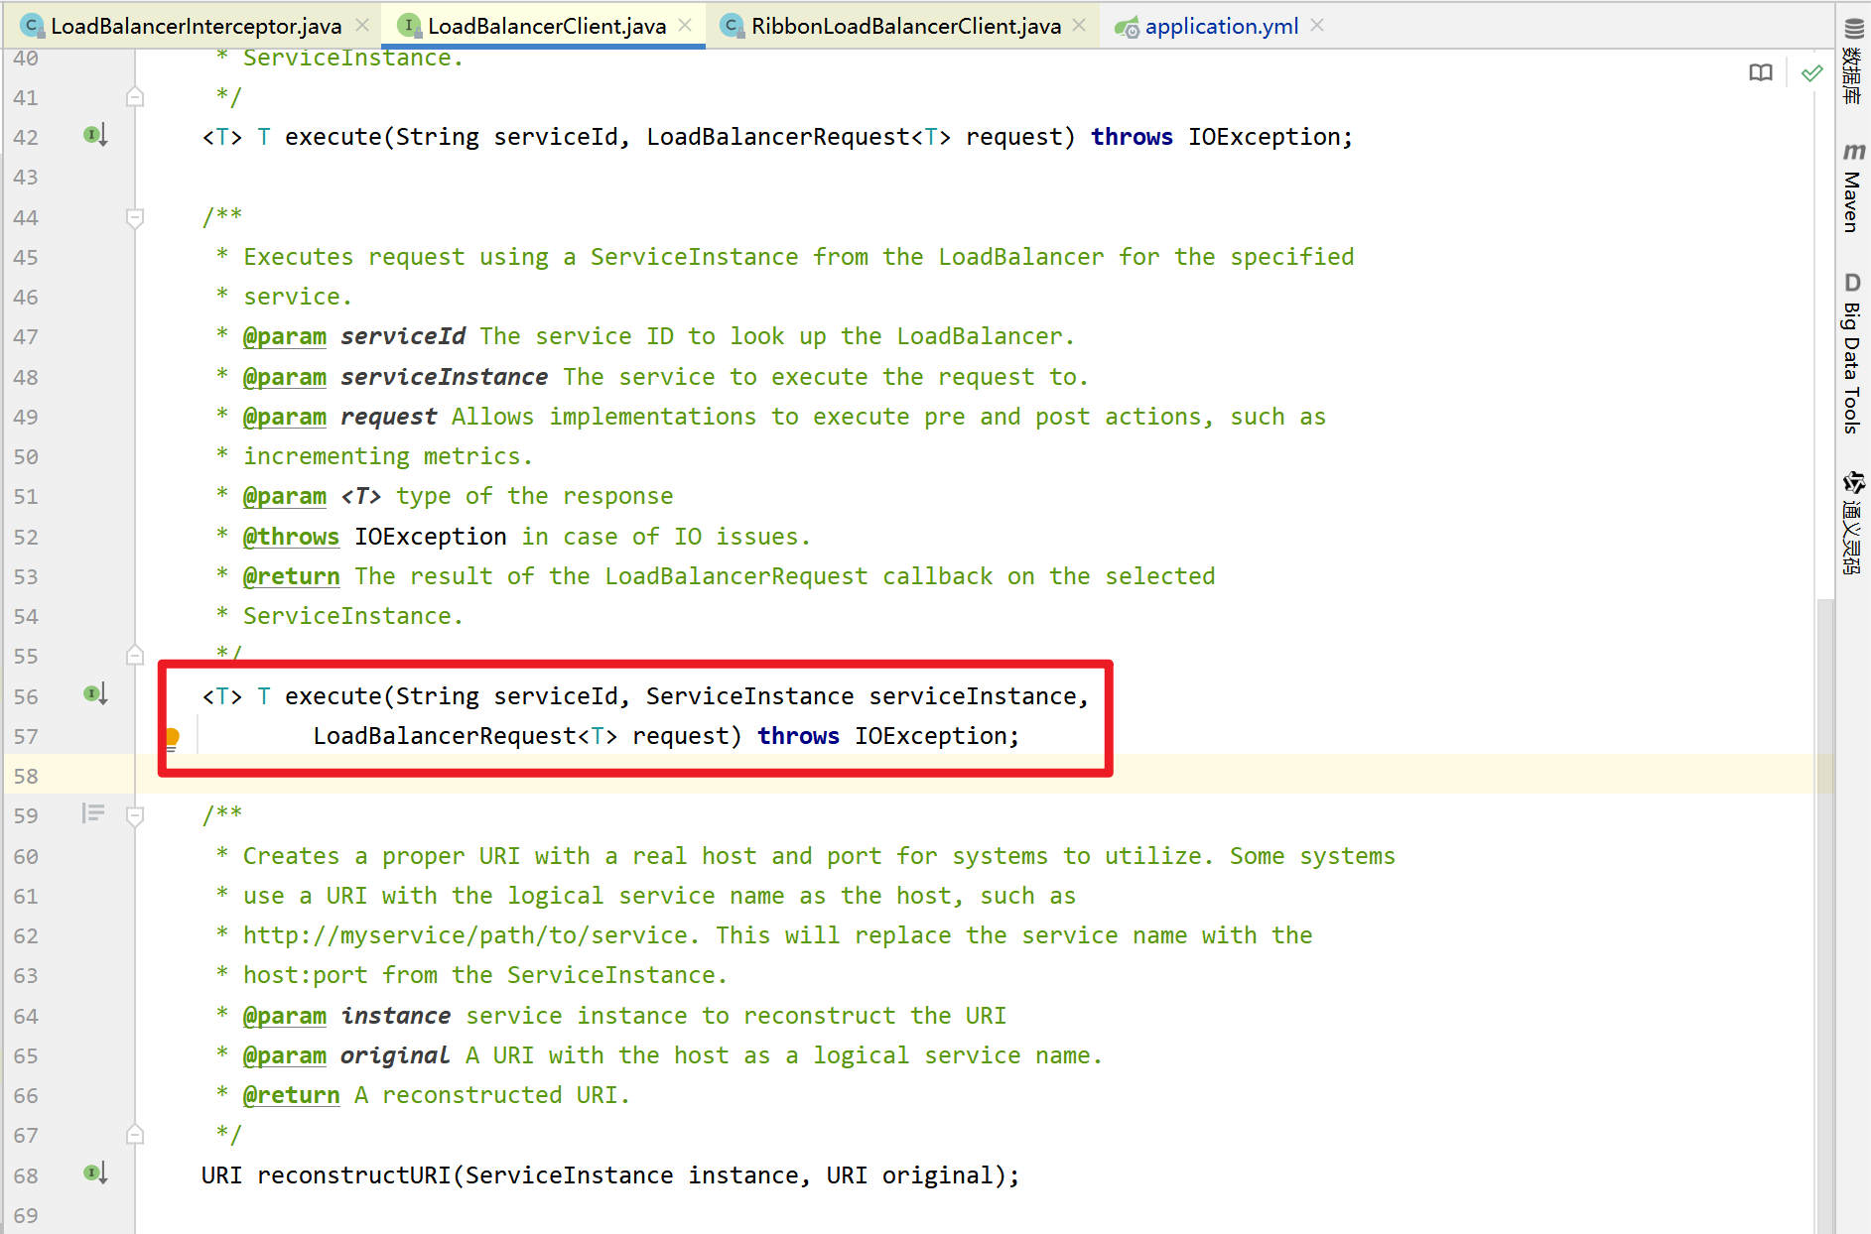Screen dimensions: 1871x1234
Task: Switch to application.yml tab
Action: (1220, 26)
